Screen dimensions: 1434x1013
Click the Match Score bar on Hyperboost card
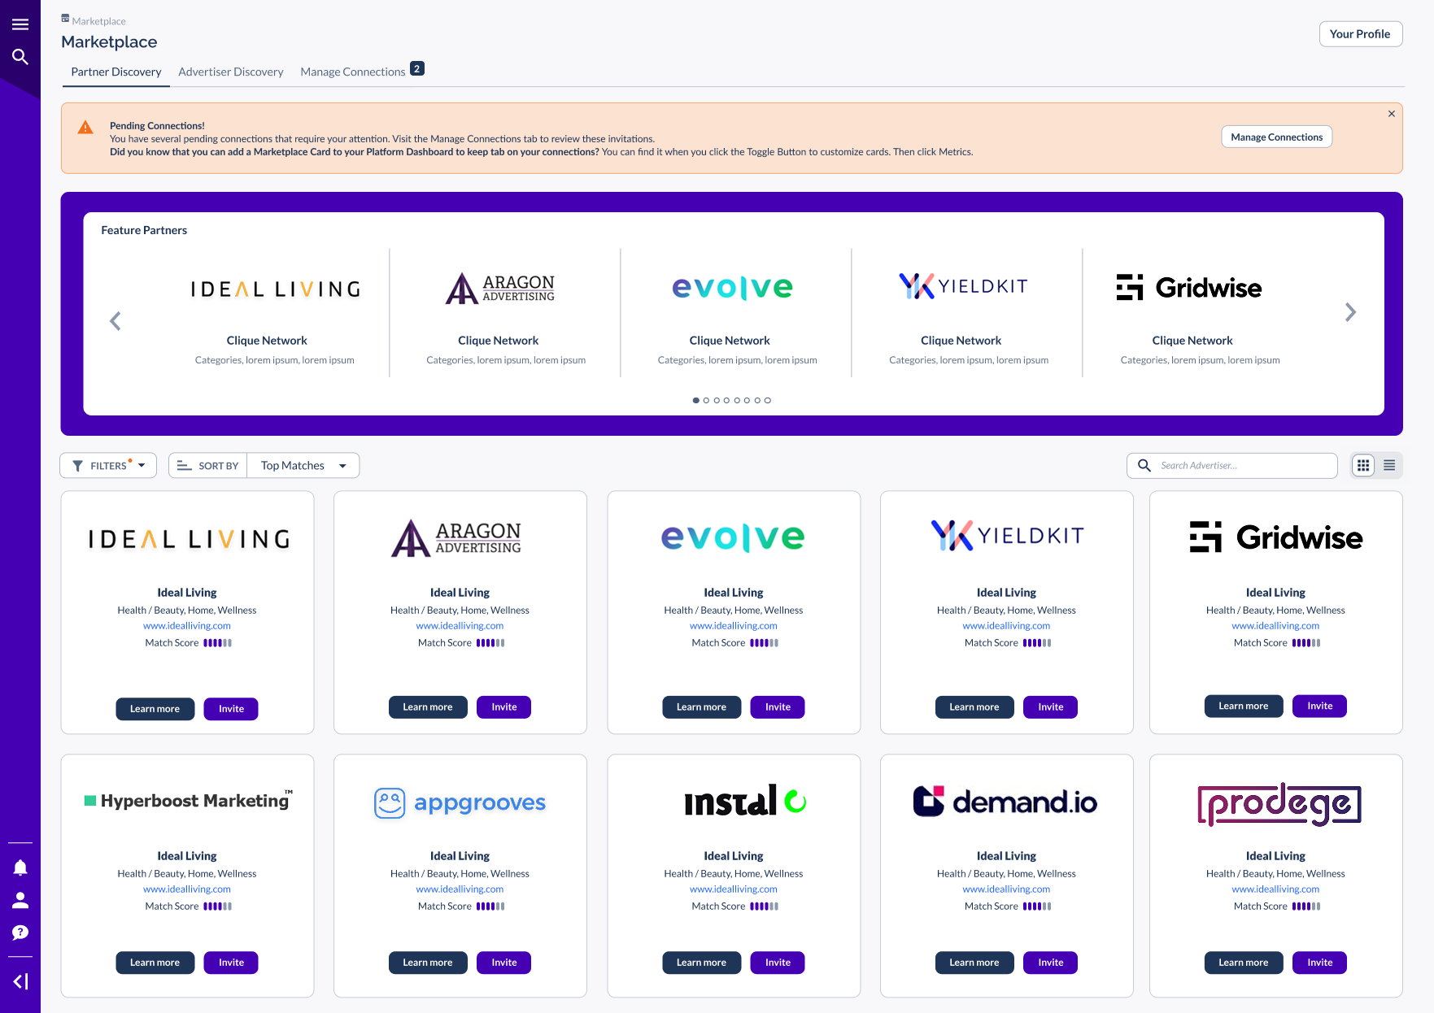(217, 906)
